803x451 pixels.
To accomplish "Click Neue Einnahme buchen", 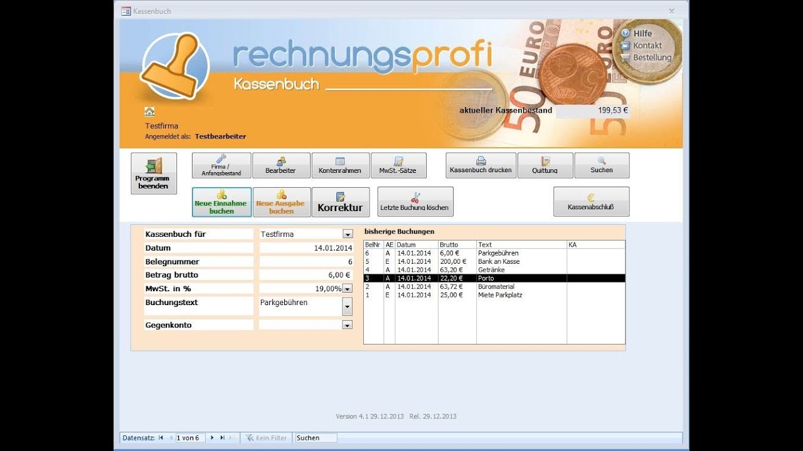I will (221, 202).
